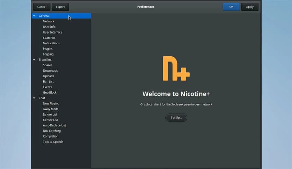The height and width of the screenshot is (169, 292).
Task: Click the Preferences window title
Action: (146, 7)
